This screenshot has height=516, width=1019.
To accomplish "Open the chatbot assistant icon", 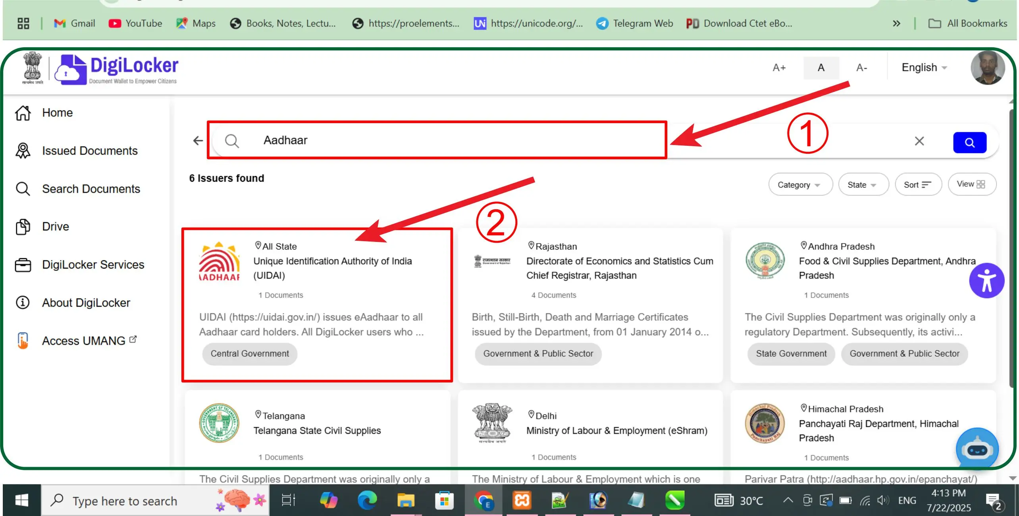I will (977, 449).
